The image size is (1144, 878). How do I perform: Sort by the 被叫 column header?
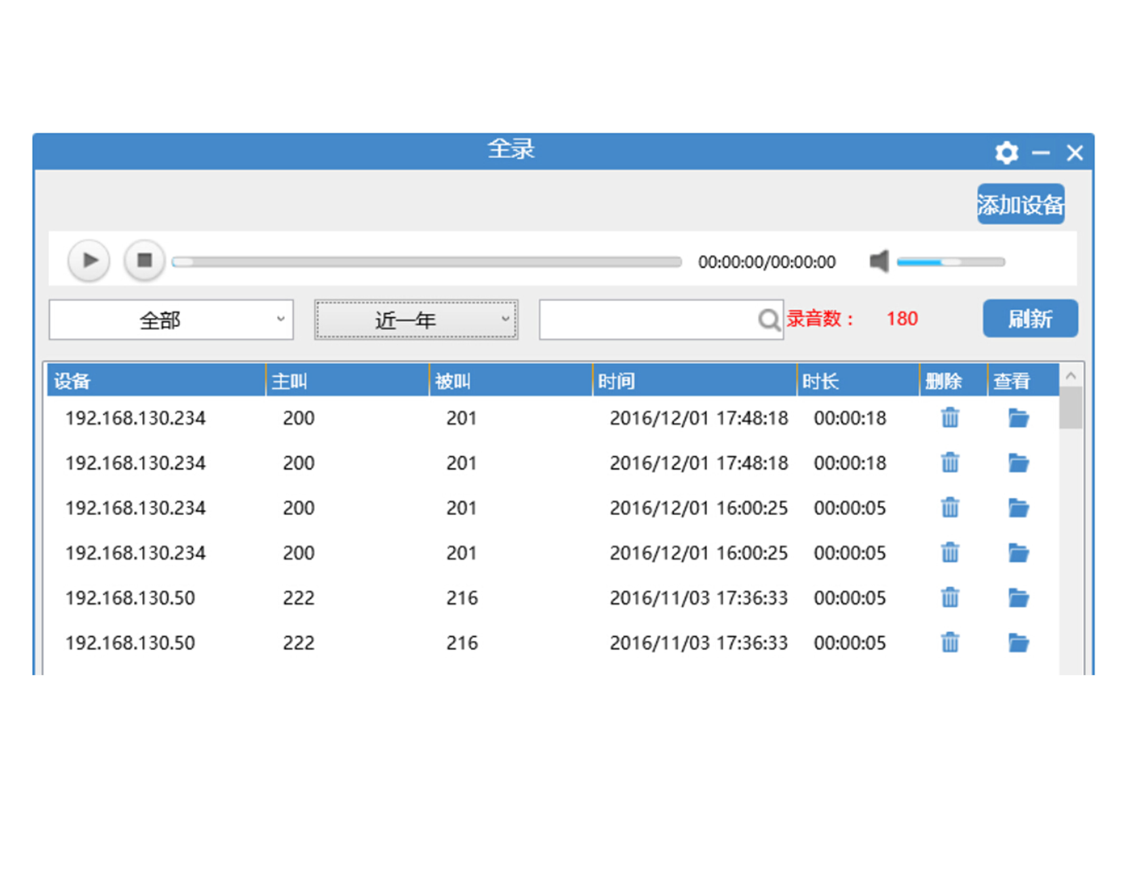coord(511,380)
